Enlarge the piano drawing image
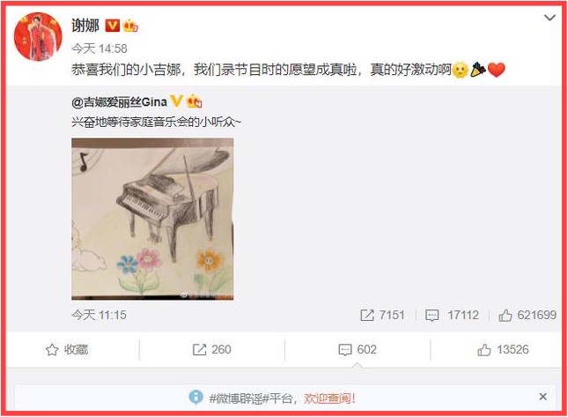Viewport: 568px width, 417px height. [x=152, y=219]
